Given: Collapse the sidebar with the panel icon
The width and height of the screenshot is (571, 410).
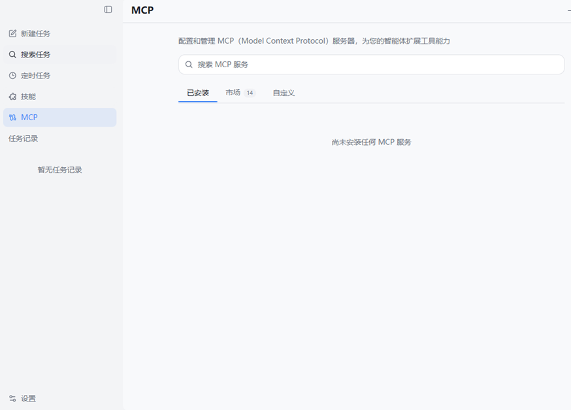Looking at the screenshot, I should 108,9.
